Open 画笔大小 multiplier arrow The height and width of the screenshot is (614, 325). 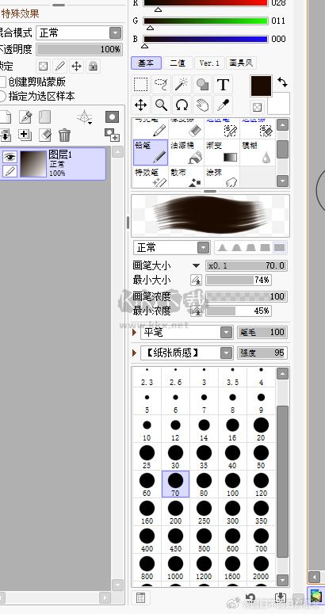click(196, 265)
